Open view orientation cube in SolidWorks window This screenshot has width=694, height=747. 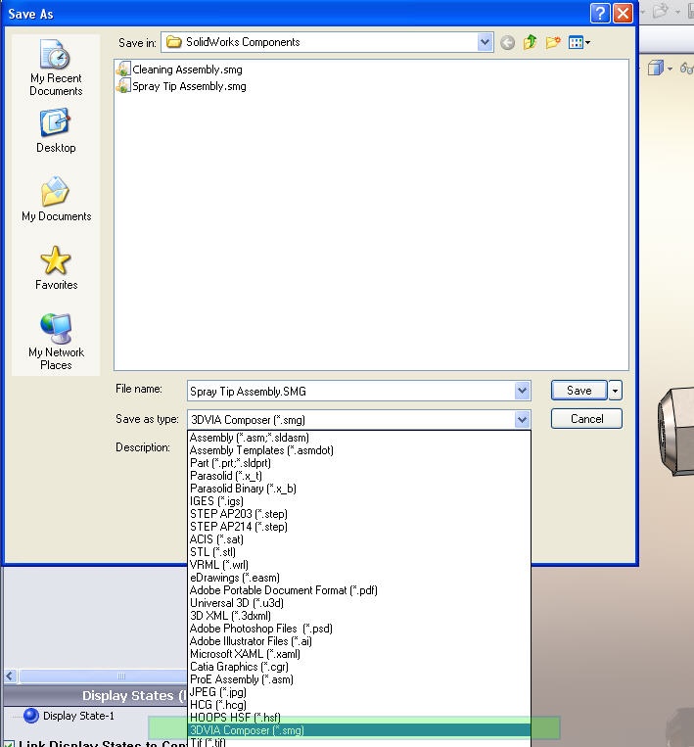point(656,69)
